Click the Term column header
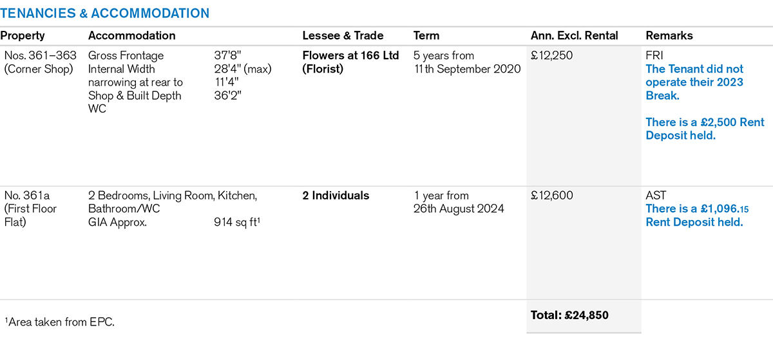 point(426,36)
